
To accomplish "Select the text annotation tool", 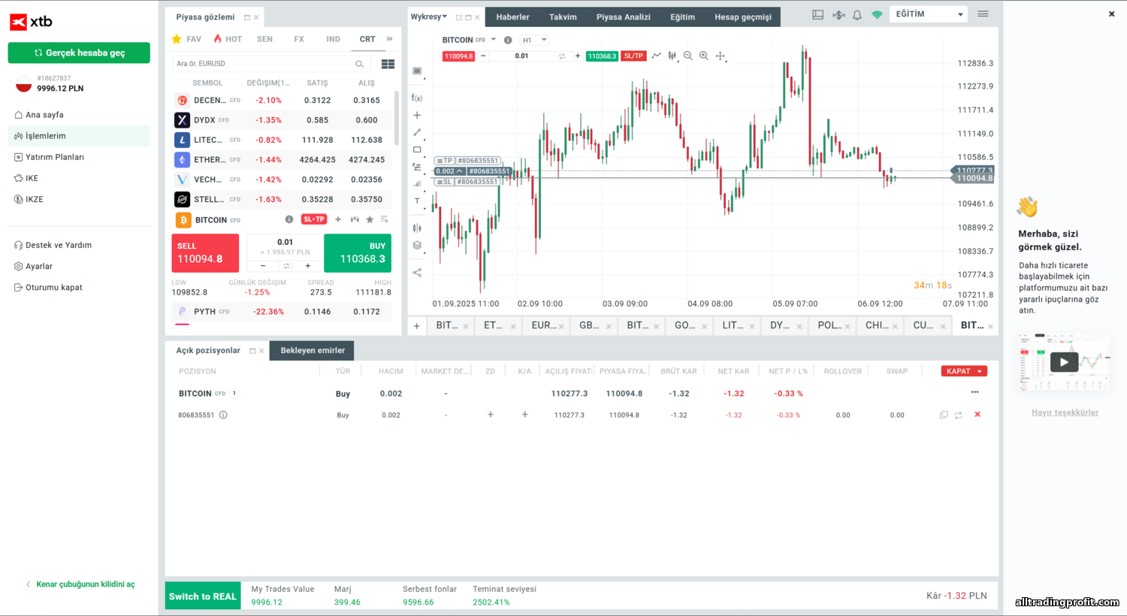I will point(417,201).
